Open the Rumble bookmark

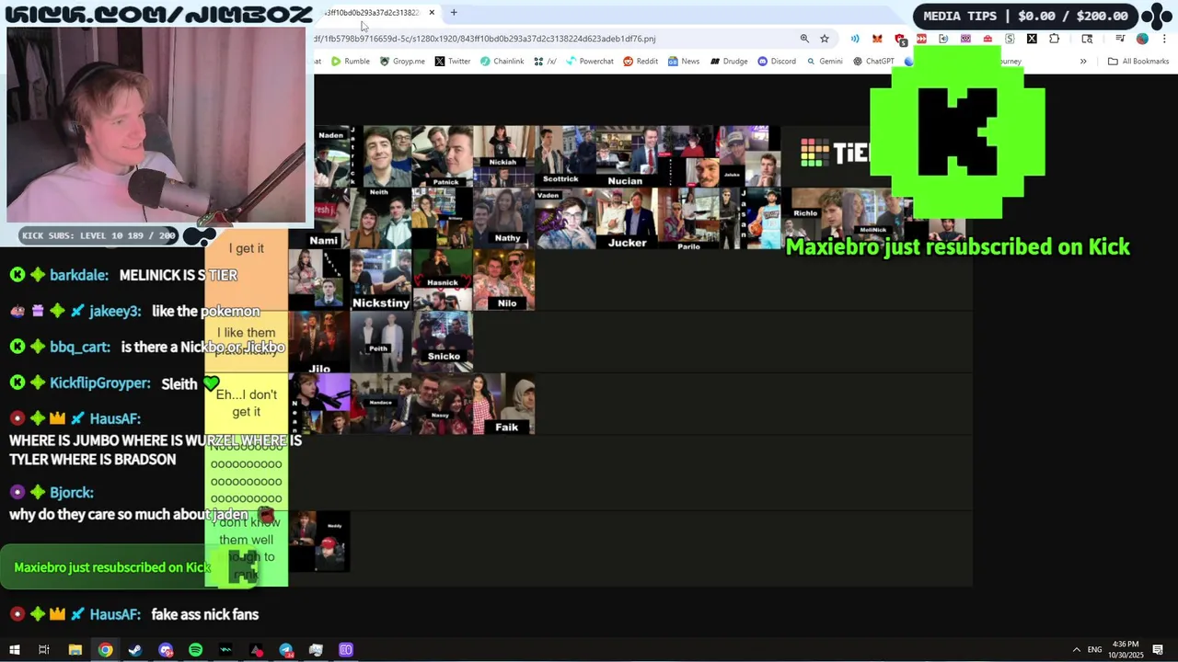tap(351, 62)
